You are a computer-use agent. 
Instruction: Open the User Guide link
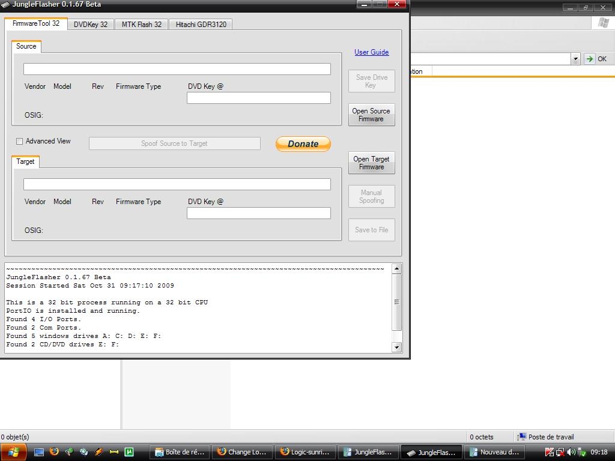click(x=371, y=52)
